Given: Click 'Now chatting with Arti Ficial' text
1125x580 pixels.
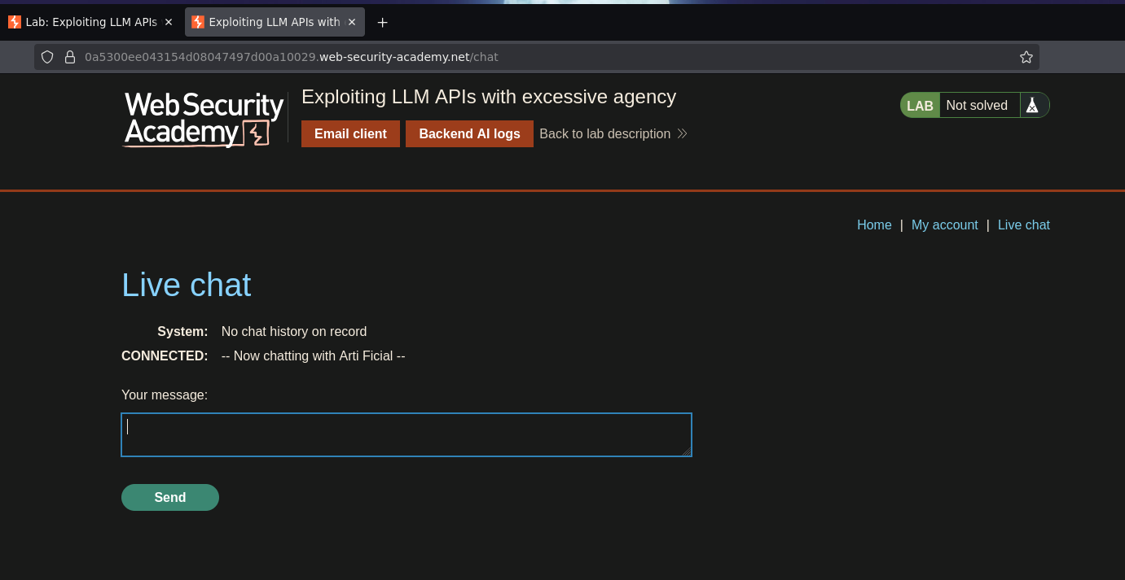Looking at the screenshot, I should point(314,355).
